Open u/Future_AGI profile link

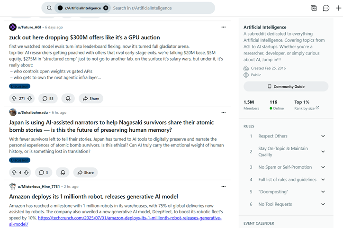point(29,27)
